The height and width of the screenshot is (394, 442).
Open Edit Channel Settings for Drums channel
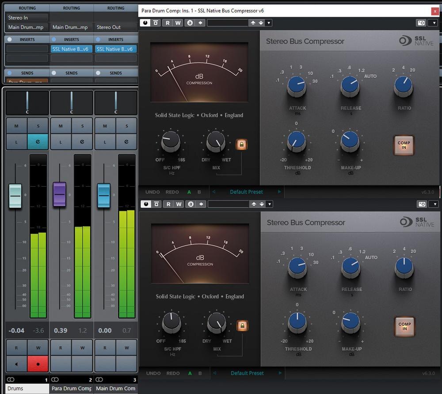click(38, 142)
